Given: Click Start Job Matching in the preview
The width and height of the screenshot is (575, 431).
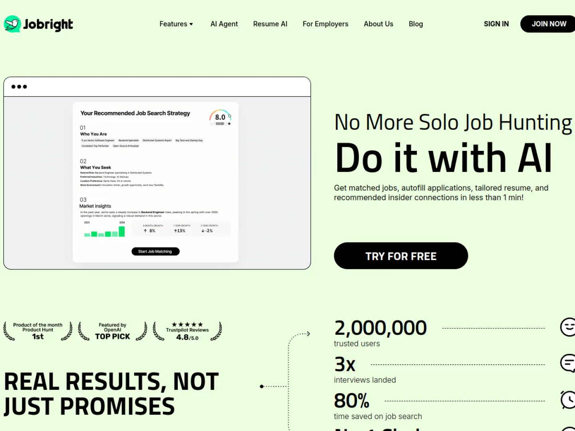Looking at the screenshot, I should tap(155, 251).
